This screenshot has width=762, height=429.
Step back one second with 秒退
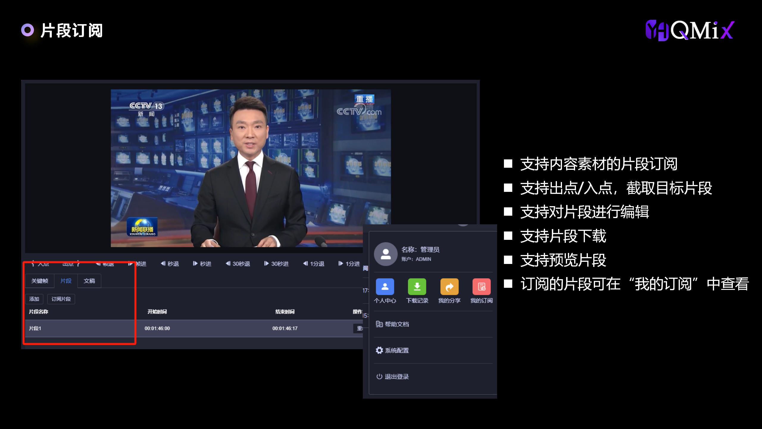[x=170, y=264]
